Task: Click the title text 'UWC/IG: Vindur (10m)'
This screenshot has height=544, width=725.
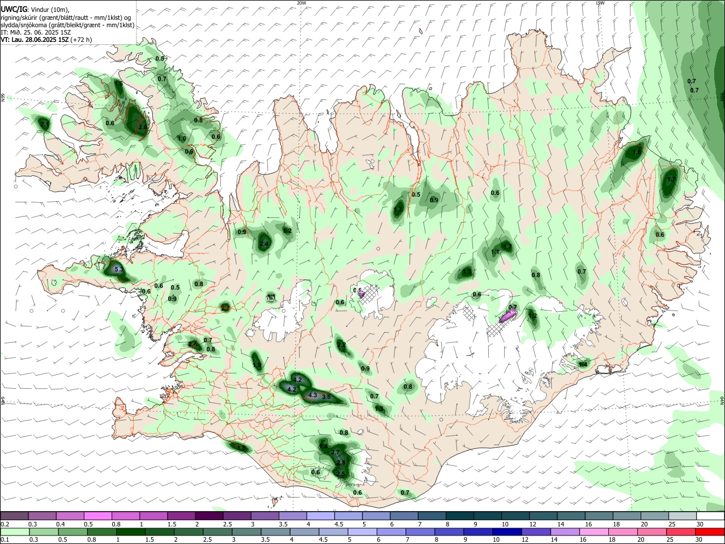Action: point(35,9)
